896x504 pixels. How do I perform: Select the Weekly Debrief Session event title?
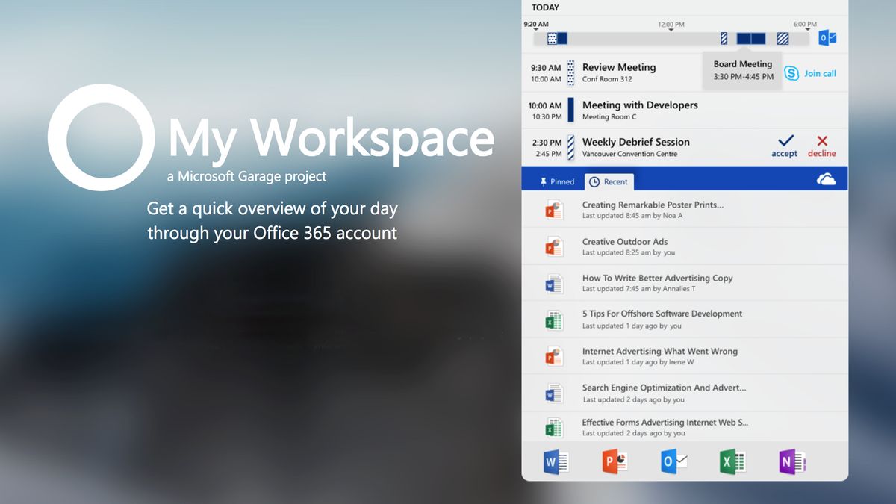pos(636,142)
